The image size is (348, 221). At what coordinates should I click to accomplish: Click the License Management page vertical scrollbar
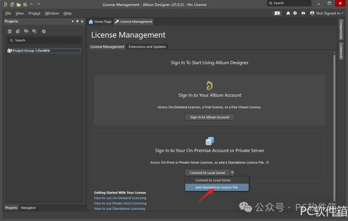(x=334, y=128)
